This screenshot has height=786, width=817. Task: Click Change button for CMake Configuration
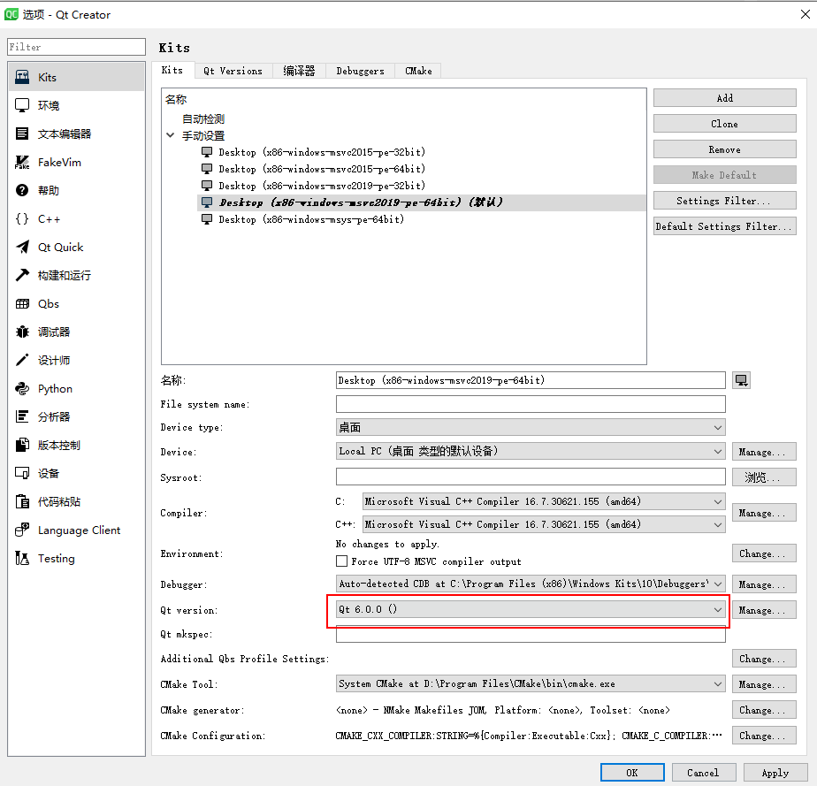pyautogui.click(x=764, y=736)
